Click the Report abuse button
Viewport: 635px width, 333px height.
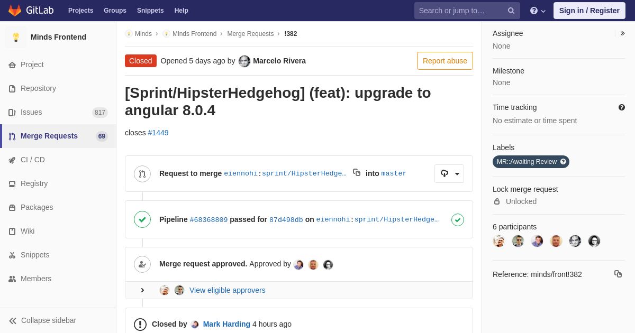click(445, 61)
